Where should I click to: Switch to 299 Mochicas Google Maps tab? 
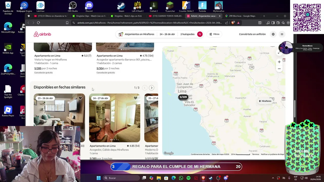[242, 16]
